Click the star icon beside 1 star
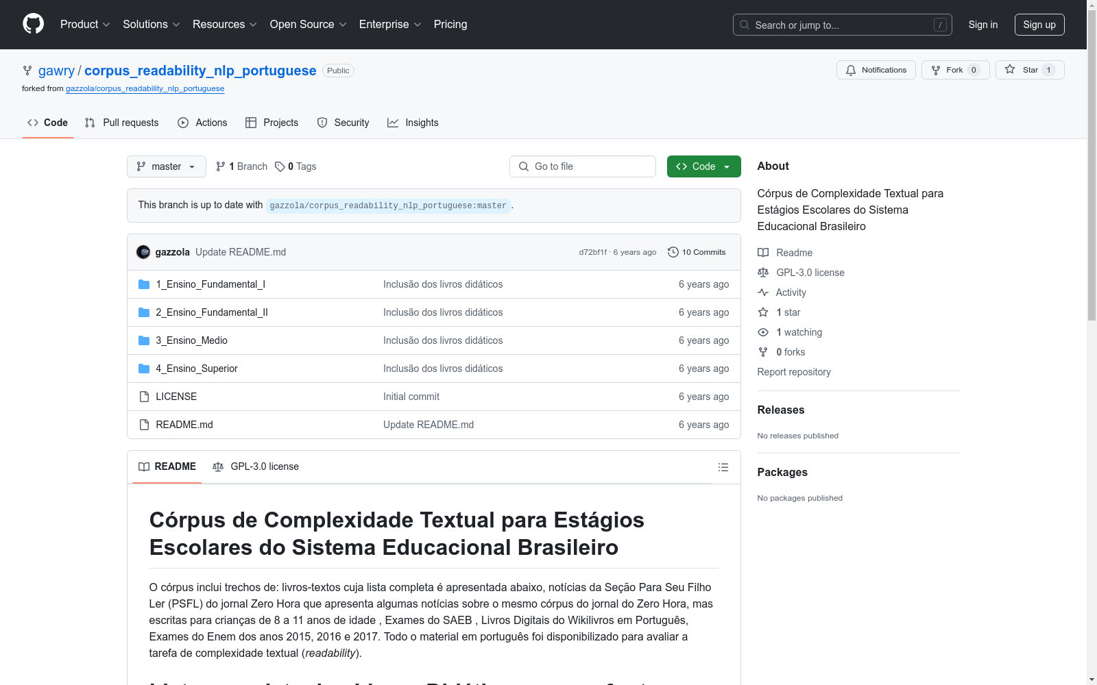The width and height of the screenshot is (1097, 685). pos(763,312)
